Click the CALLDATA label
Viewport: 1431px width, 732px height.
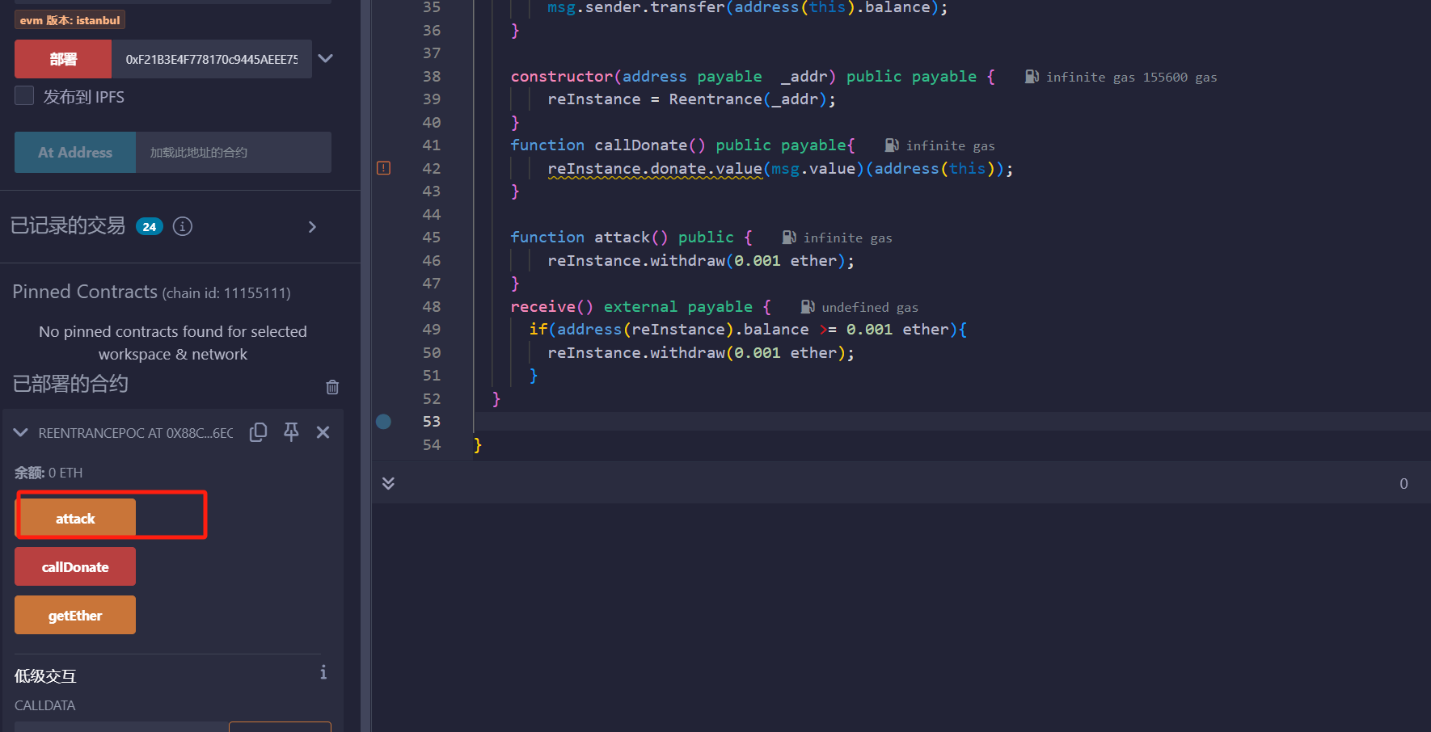pyautogui.click(x=44, y=705)
